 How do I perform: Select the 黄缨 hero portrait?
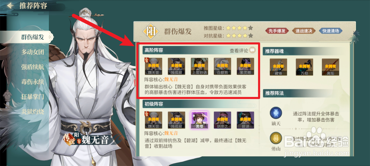pos(199,120)
